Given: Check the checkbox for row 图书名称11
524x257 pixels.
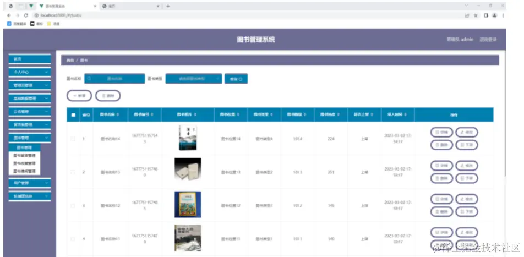Looking at the screenshot, I should tap(73, 239).
